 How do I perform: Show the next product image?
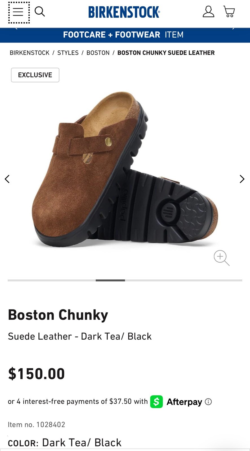(x=242, y=179)
